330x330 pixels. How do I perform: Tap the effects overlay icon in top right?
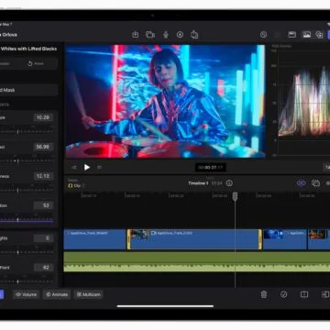click(319, 35)
